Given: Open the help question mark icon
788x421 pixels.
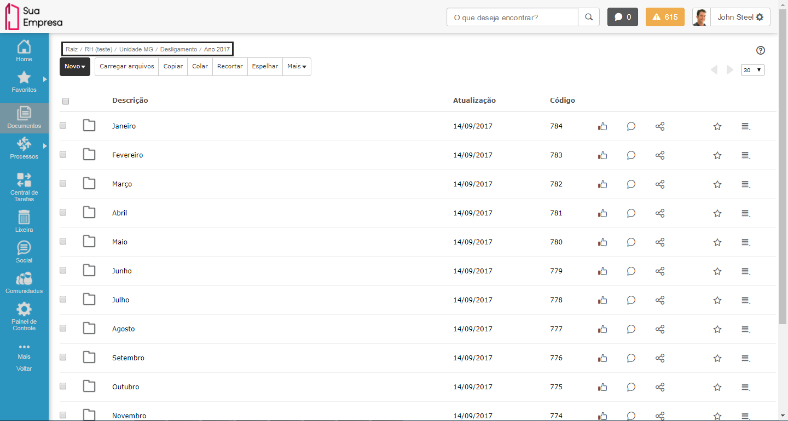Looking at the screenshot, I should pos(761,50).
